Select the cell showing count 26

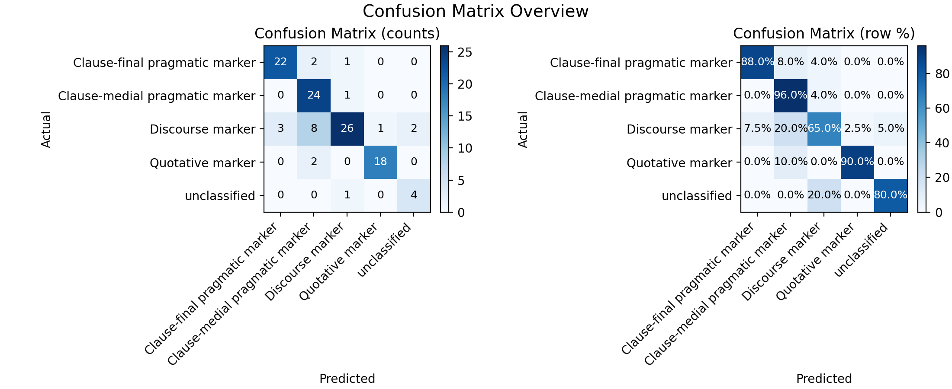347,128
